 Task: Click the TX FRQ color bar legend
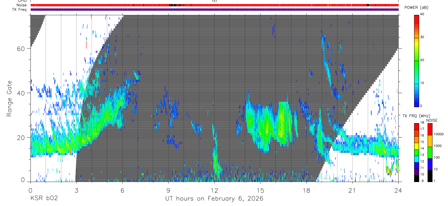[x=416, y=152]
